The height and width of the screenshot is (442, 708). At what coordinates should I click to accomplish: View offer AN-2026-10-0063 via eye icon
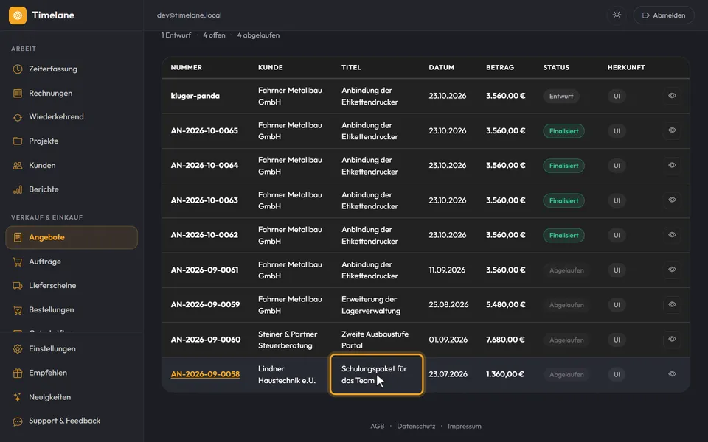(x=672, y=200)
